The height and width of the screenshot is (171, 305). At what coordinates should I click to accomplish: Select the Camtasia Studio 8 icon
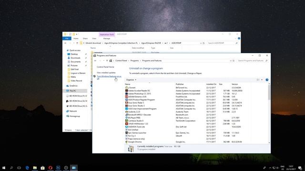pyautogui.click(x=126, y=121)
